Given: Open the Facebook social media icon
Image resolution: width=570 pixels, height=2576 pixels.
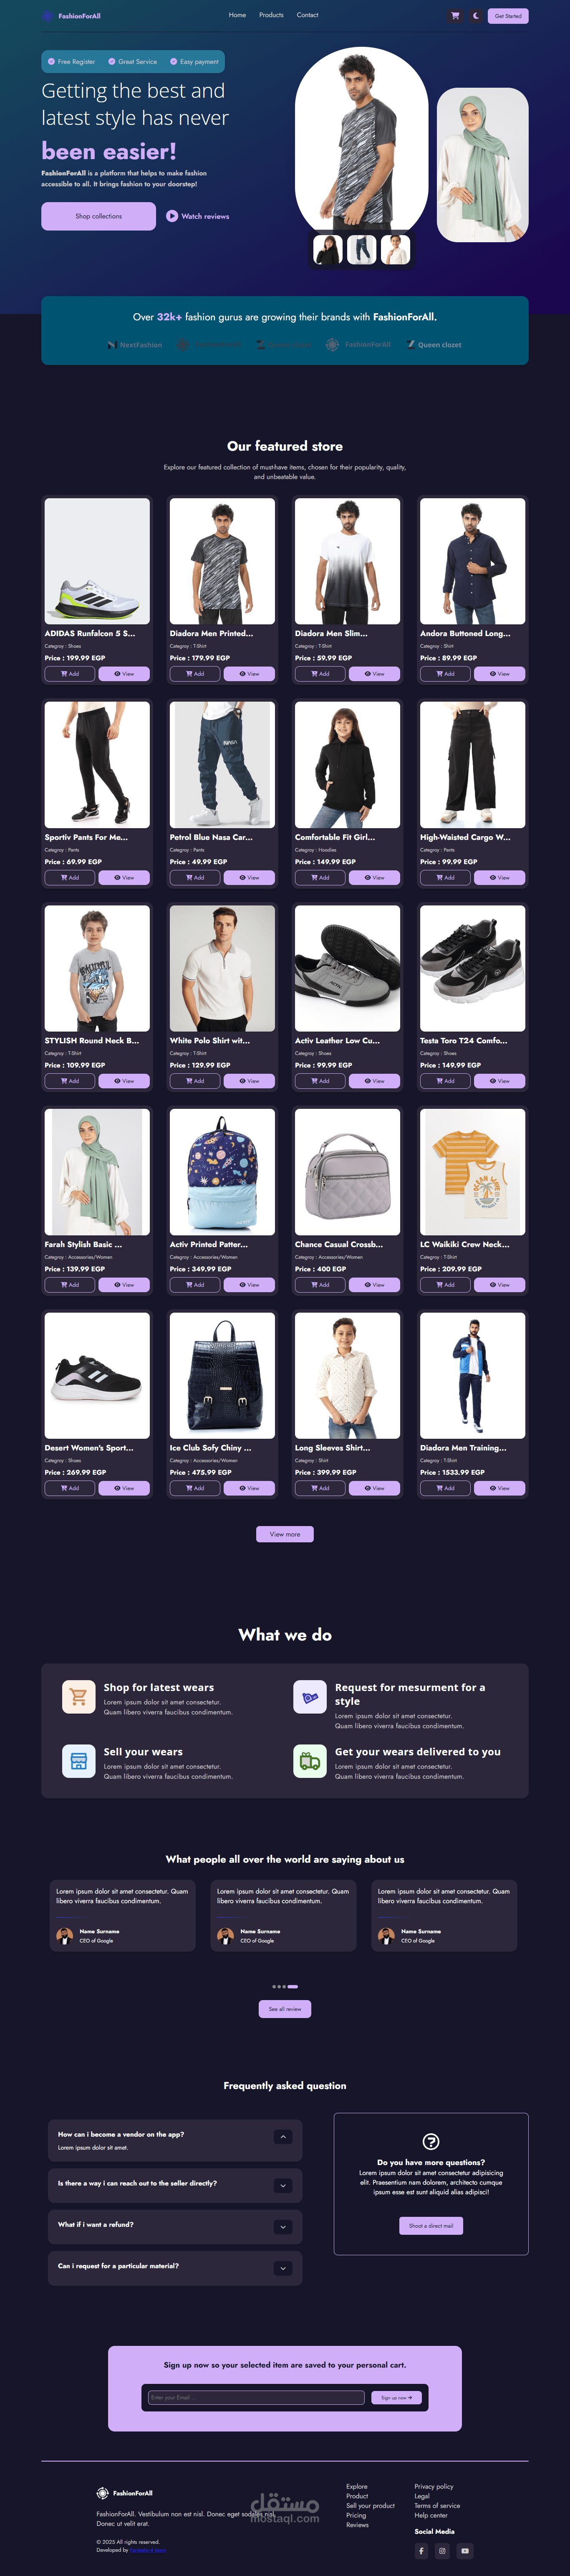Looking at the screenshot, I should click(421, 2550).
